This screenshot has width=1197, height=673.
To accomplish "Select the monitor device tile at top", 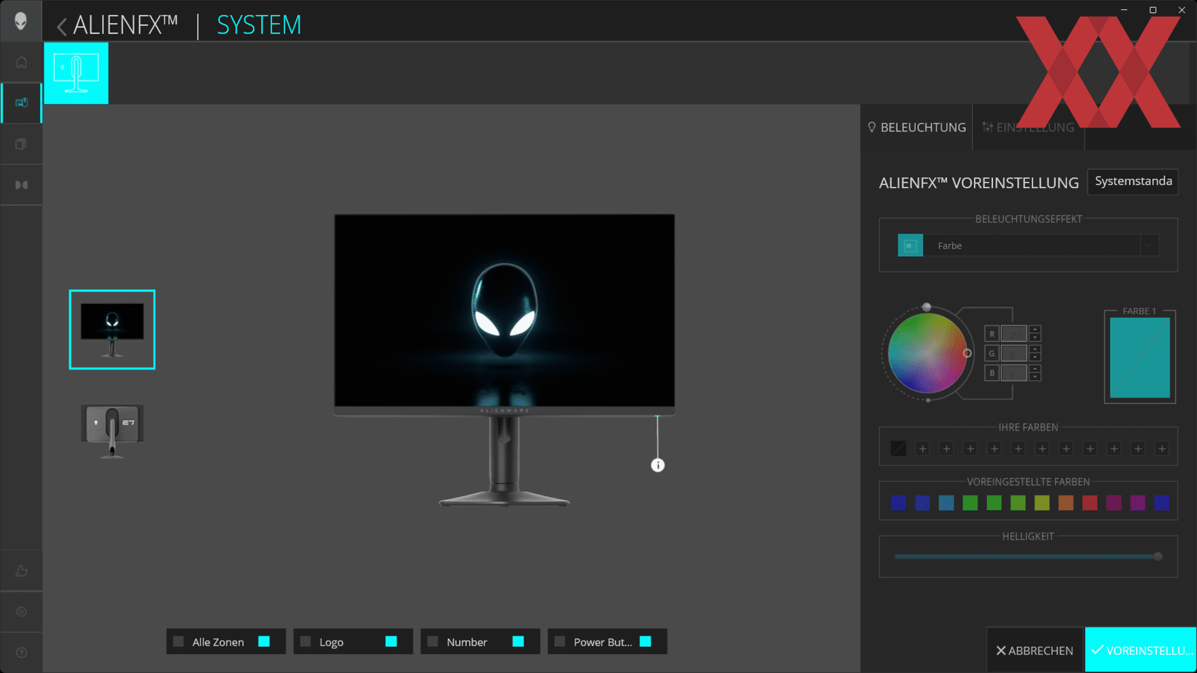I will tap(76, 73).
